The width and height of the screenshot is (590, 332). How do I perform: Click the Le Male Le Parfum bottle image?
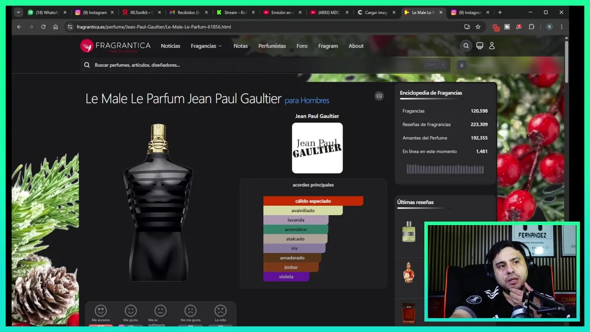(x=158, y=202)
